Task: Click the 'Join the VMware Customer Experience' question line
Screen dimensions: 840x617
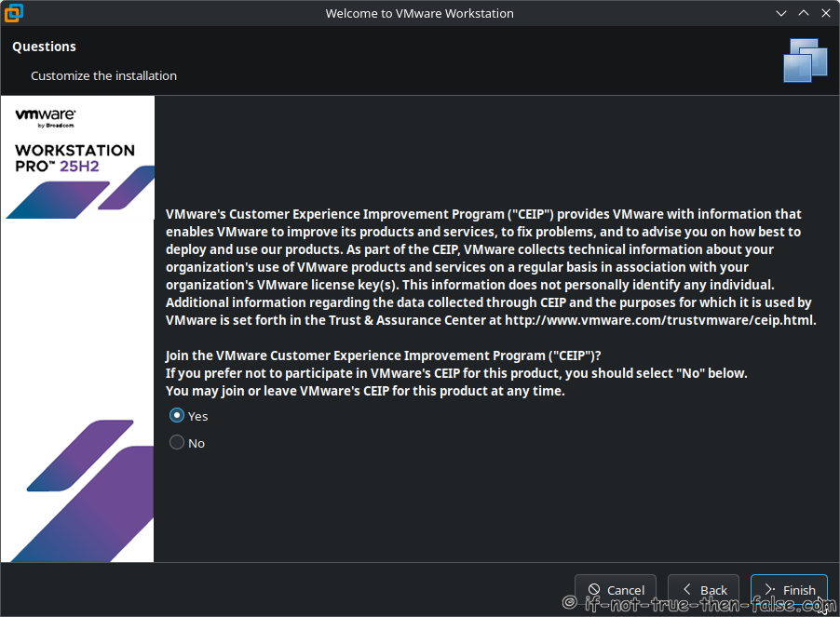Action: click(x=383, y=355)
